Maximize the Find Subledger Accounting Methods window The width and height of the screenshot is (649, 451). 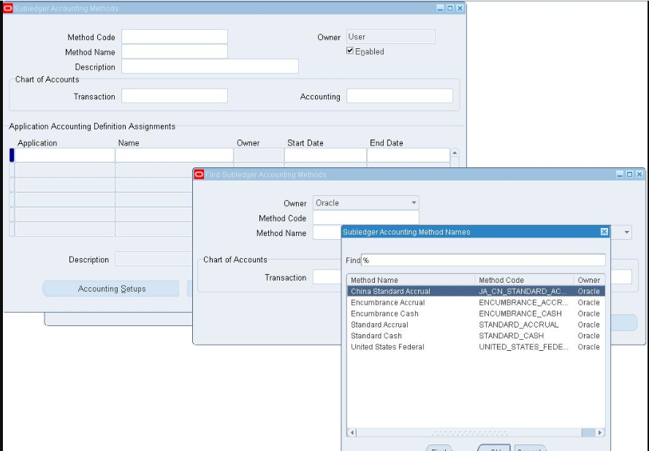(629, 175)
